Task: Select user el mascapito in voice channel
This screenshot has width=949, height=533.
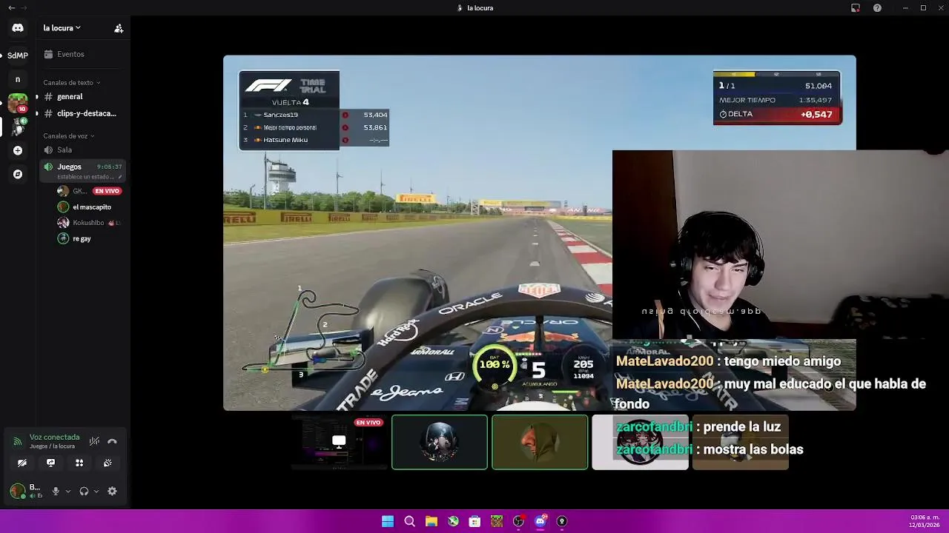Action: (x=89, y=207)
